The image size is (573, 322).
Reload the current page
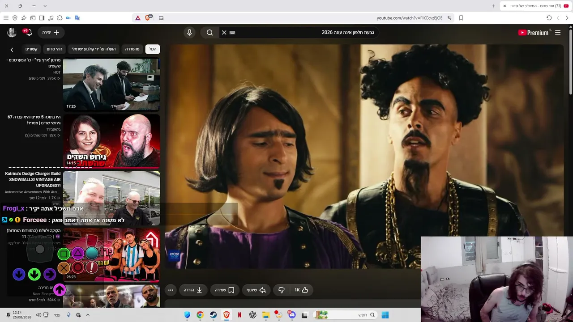pos(549,18)
